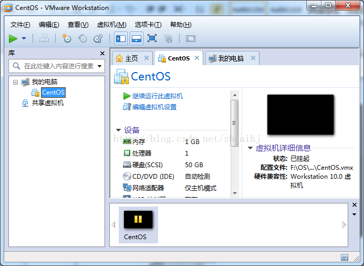The width and height of the screenshot is (364, 266).
Task: Select 共享虚拟机 in the library tree
Action: [x=48, y=103]
